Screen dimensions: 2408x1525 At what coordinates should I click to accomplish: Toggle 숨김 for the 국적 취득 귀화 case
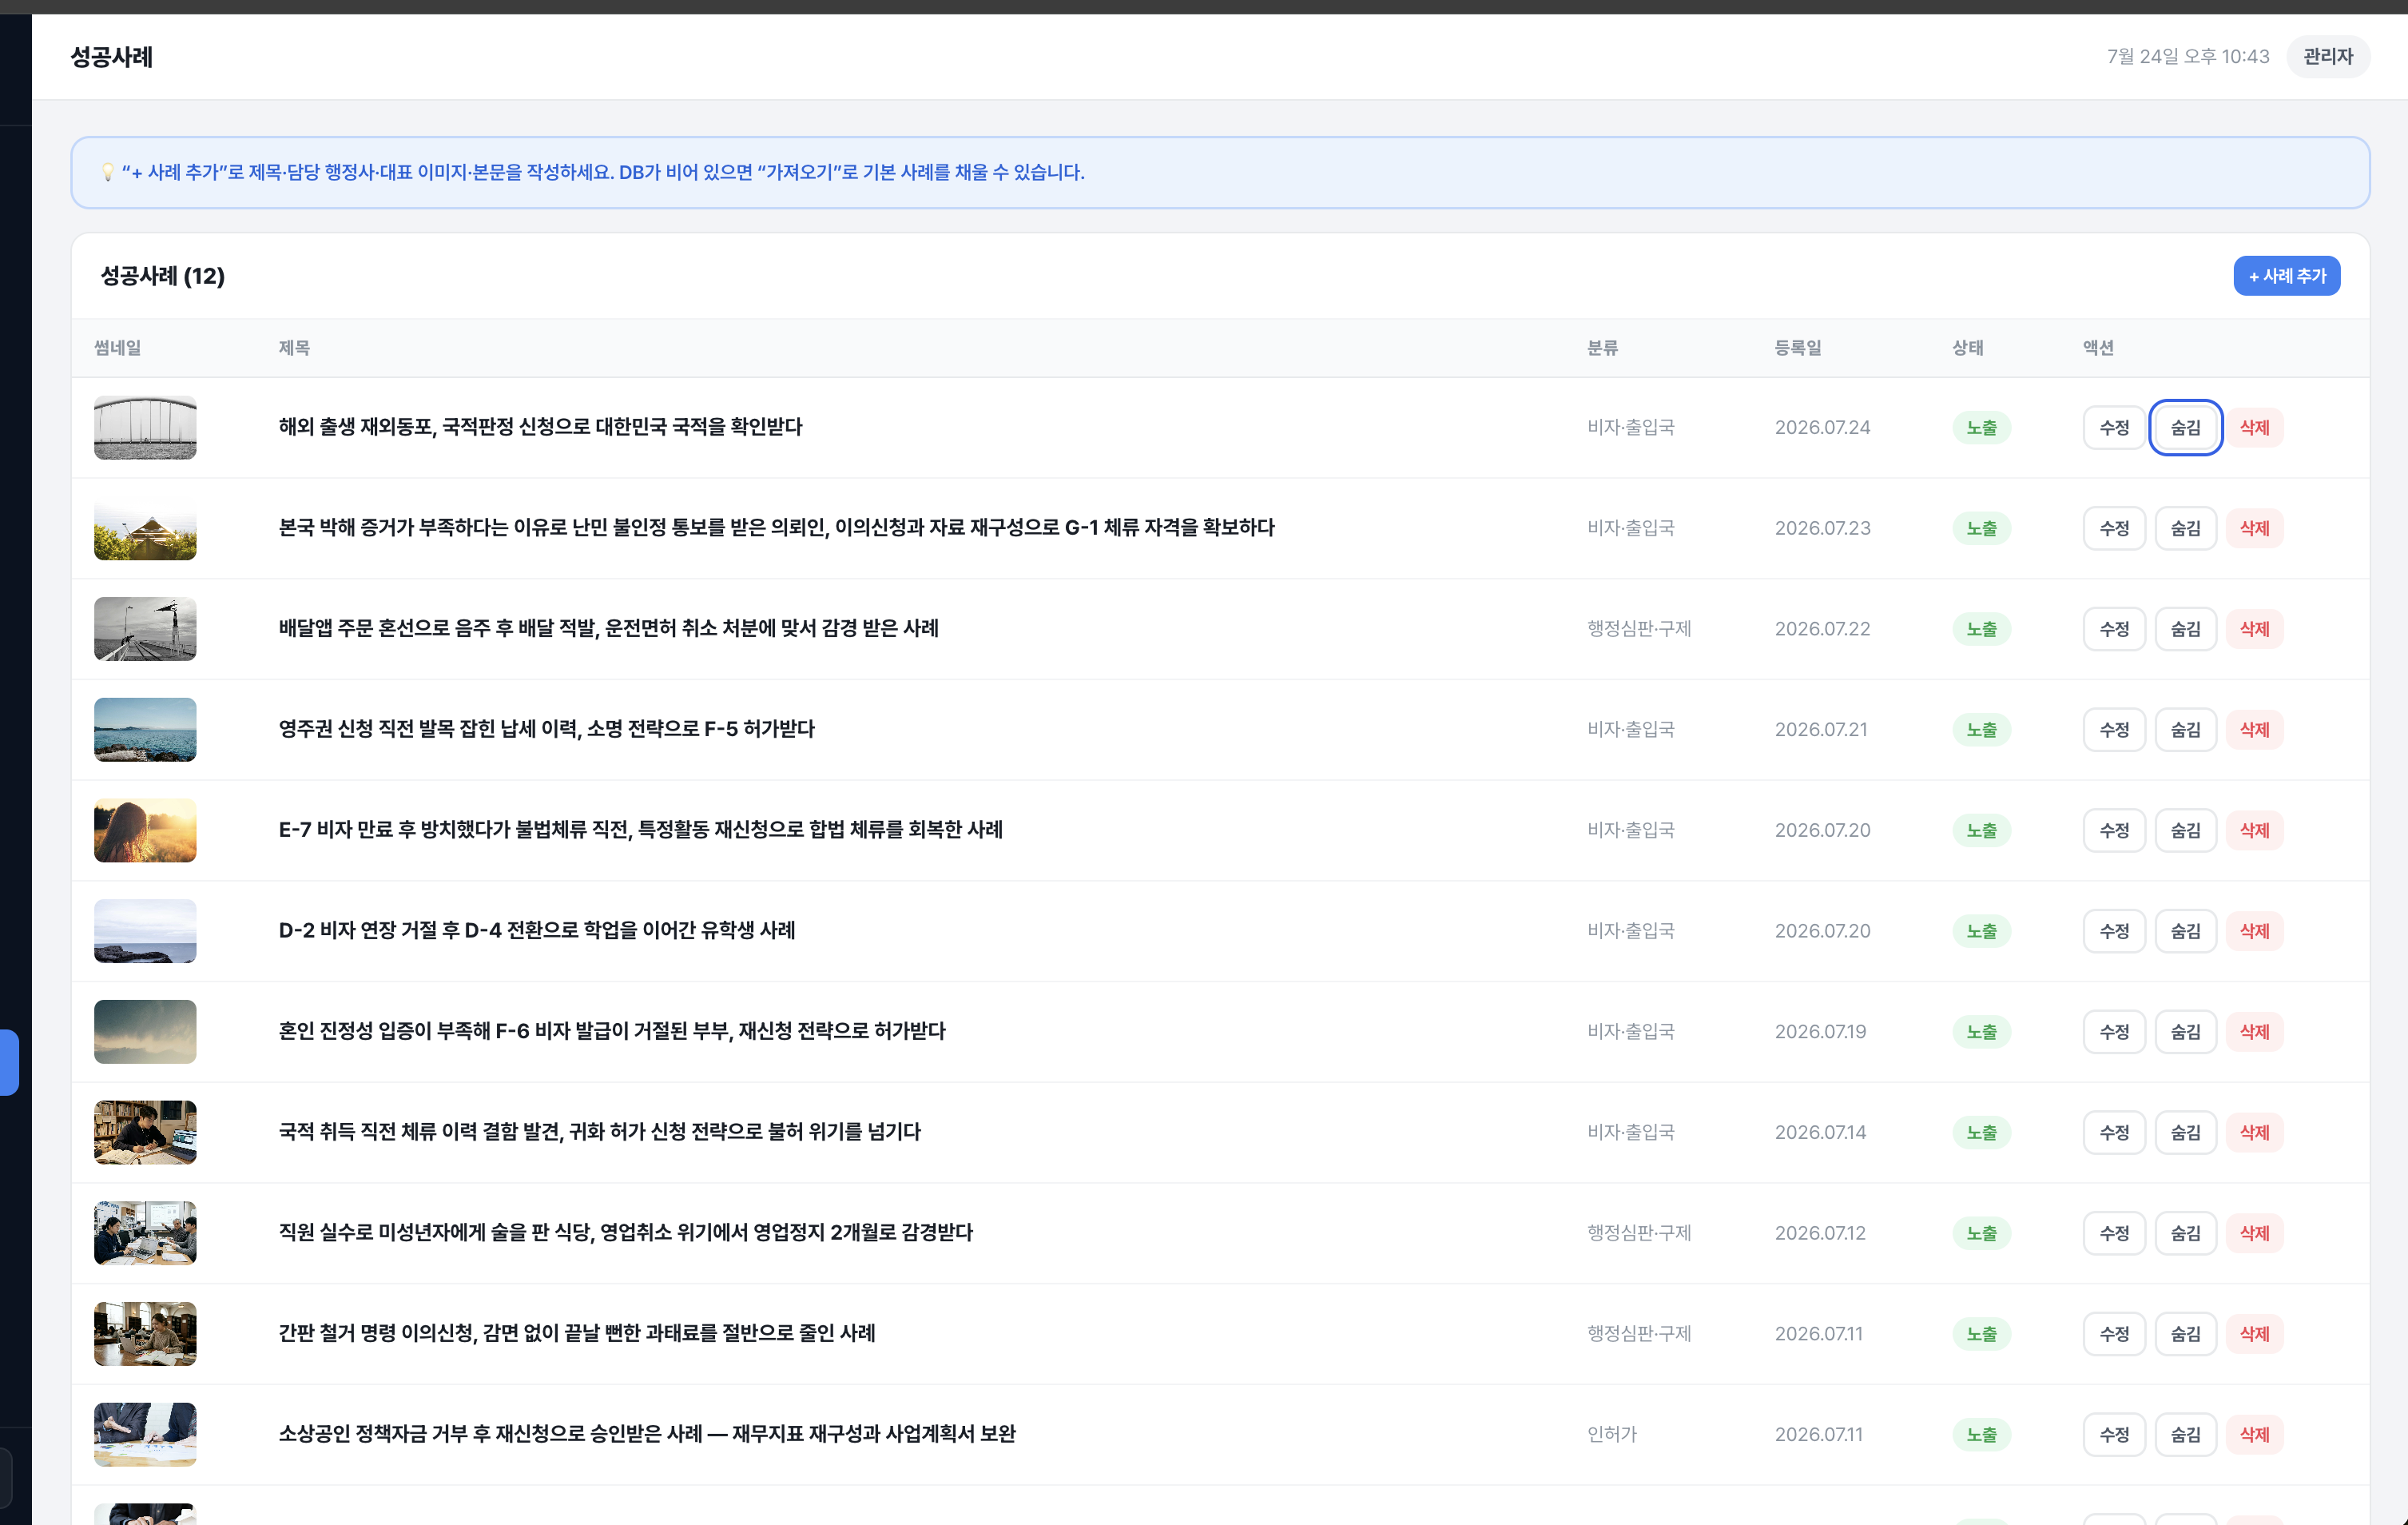(x=2185, y=1133)
